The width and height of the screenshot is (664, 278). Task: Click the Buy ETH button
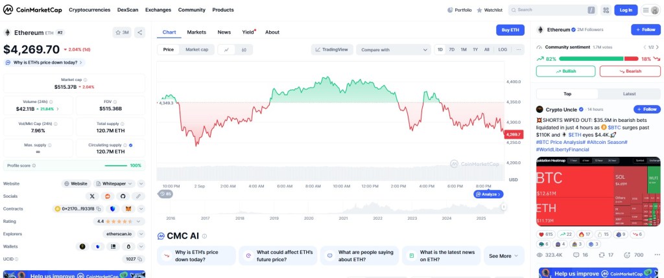click(x=510, y=30)
